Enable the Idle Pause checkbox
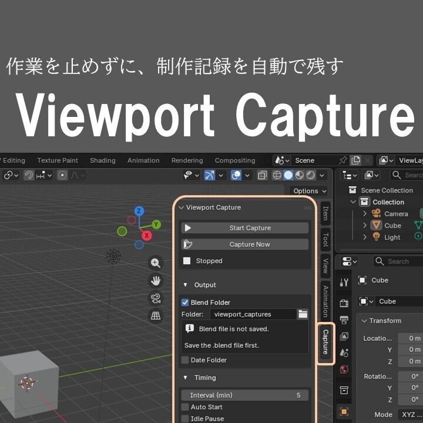Image resolution: width=423 pixels, height=423 pixels. pos(185,418)
